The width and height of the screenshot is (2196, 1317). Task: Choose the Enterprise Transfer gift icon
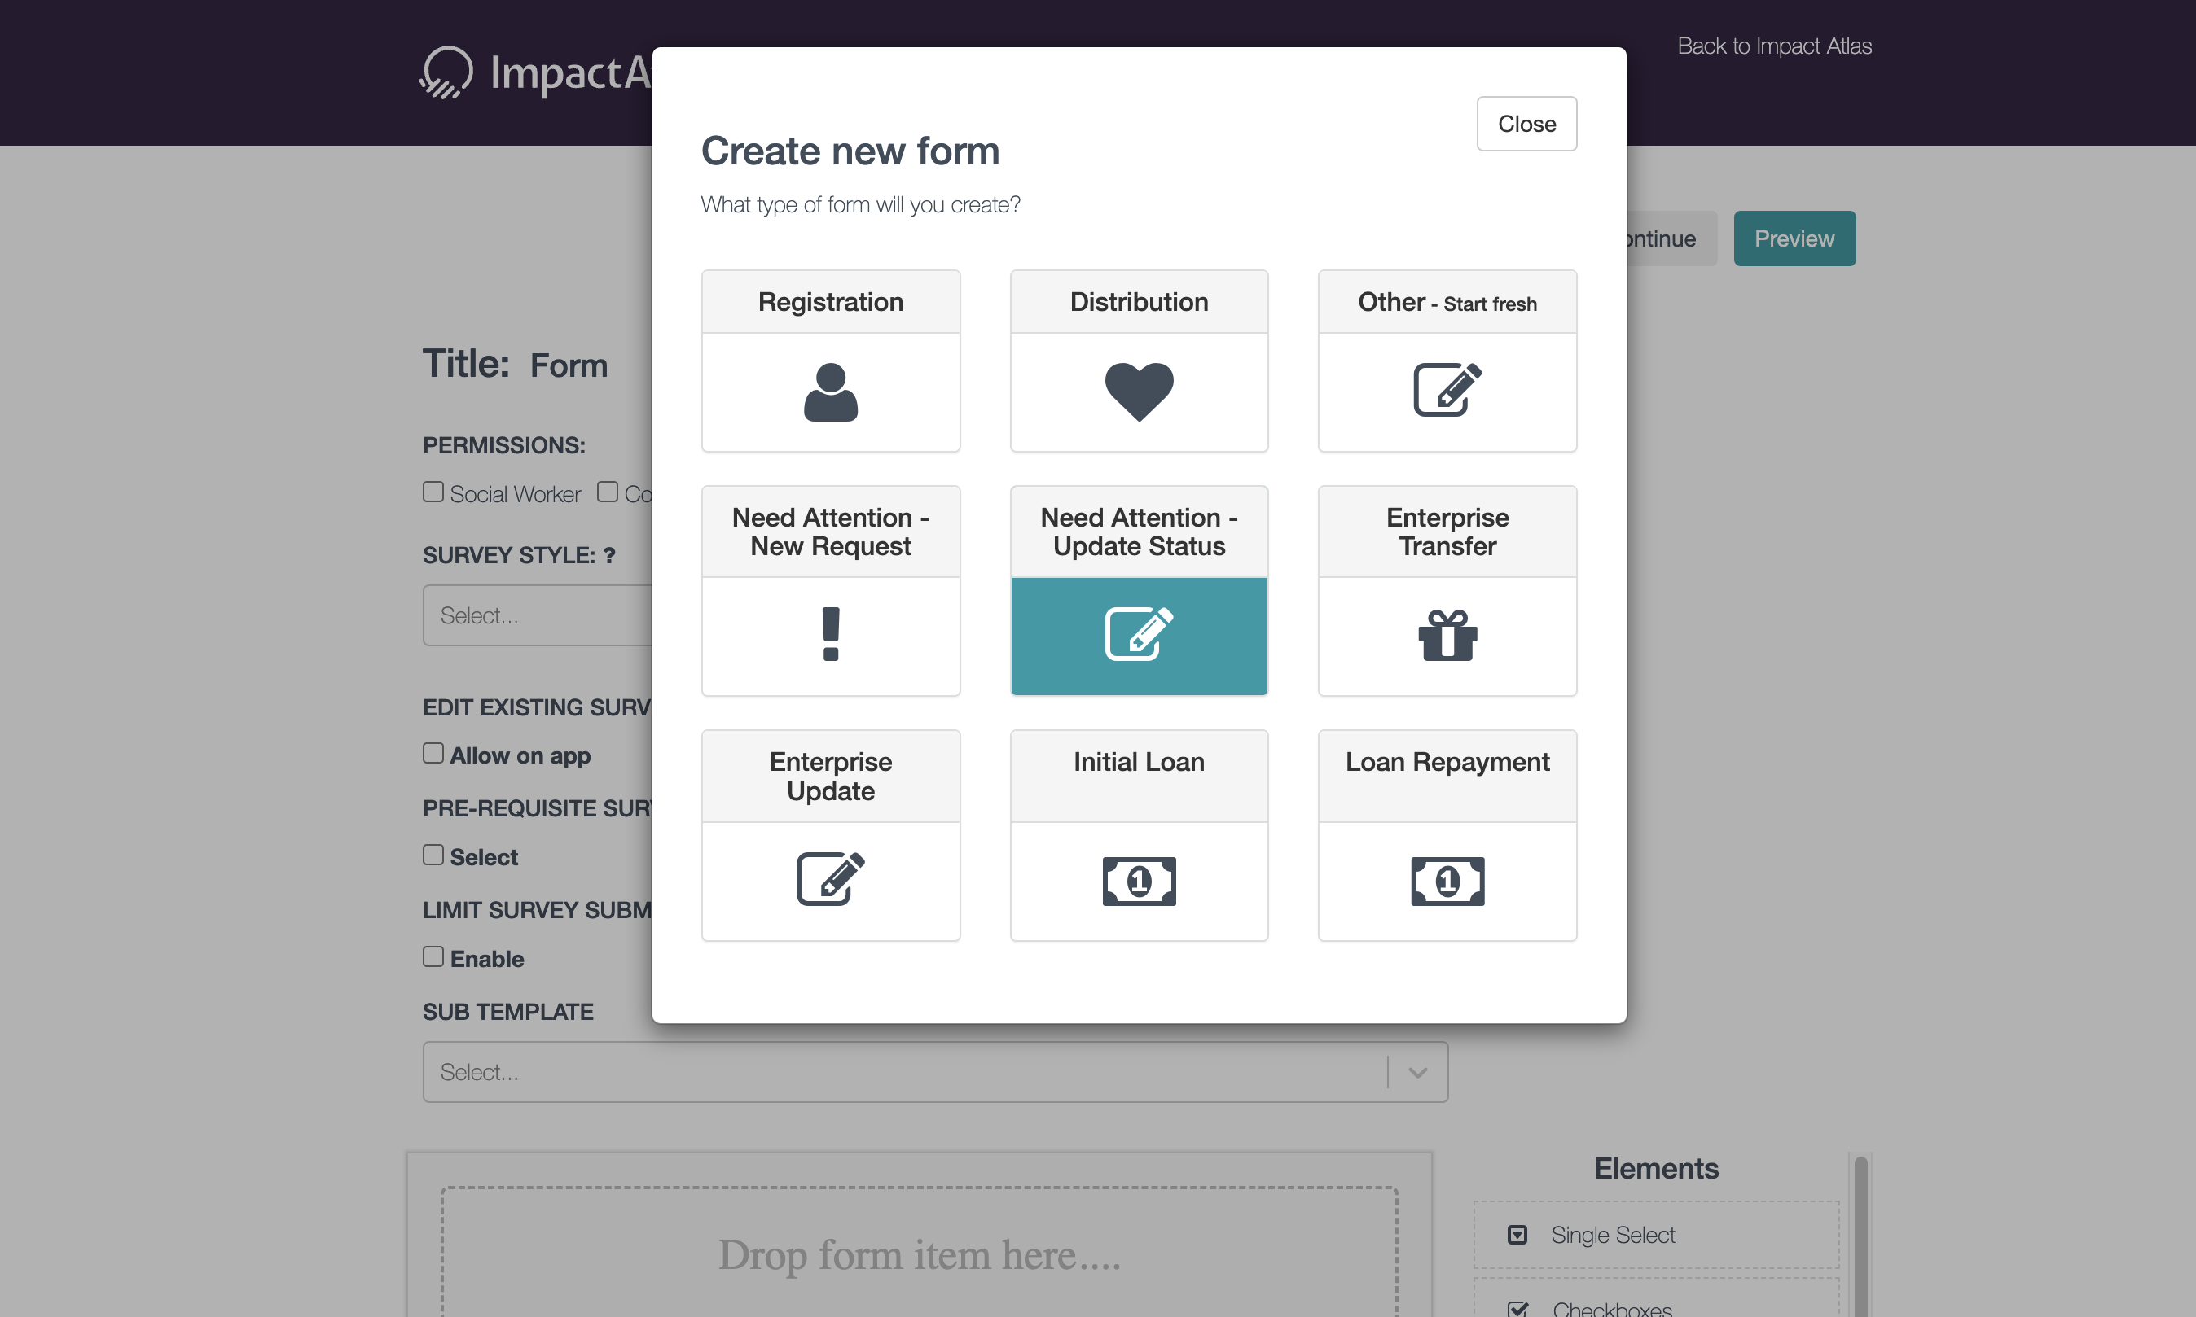[x=1447, y=635]
